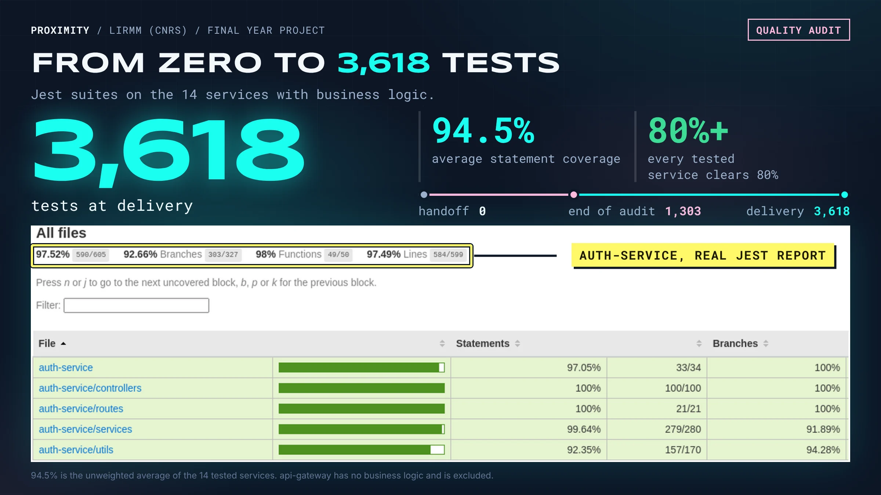Click the end of audit timeline dot
Screen dimensions: 881x495
[x=573, y=195]
